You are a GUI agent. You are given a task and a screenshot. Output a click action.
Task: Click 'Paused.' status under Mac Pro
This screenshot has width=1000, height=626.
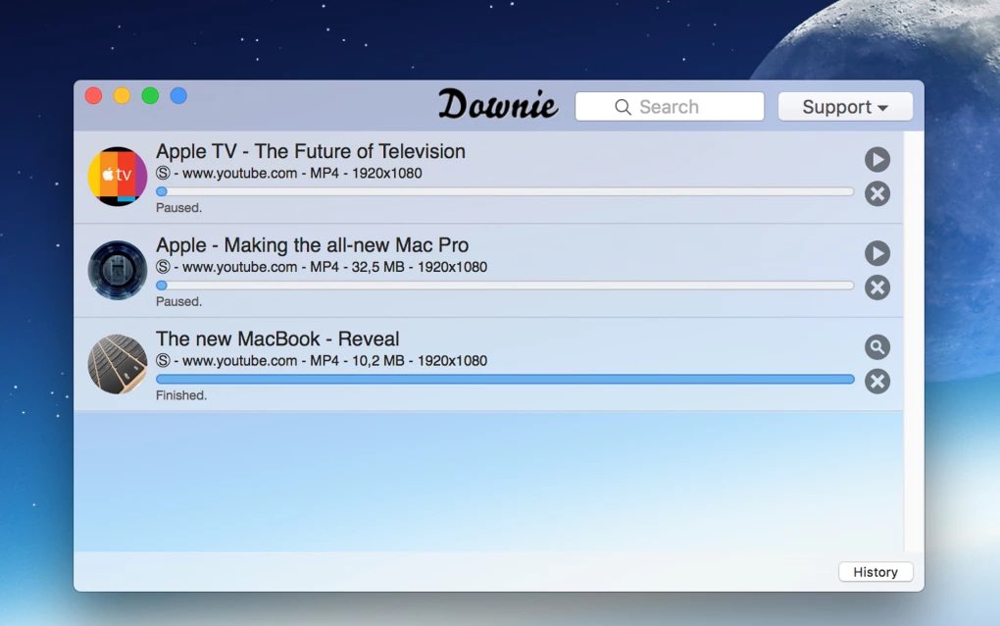coord(179,302)
